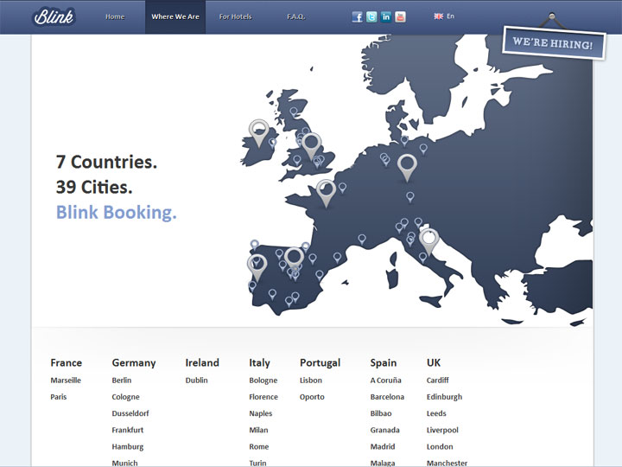Open the En language selector
The width and height of the screenshot is (622, 467).
click(x=444, y=16)
